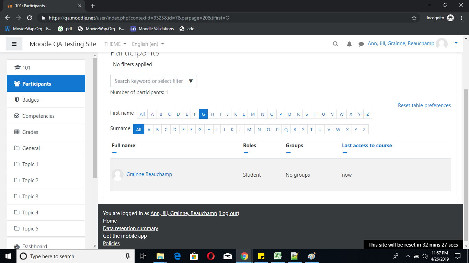
Task: Open Badges in the sidebar
Action: pyautogui.click(x=46, y=100)
